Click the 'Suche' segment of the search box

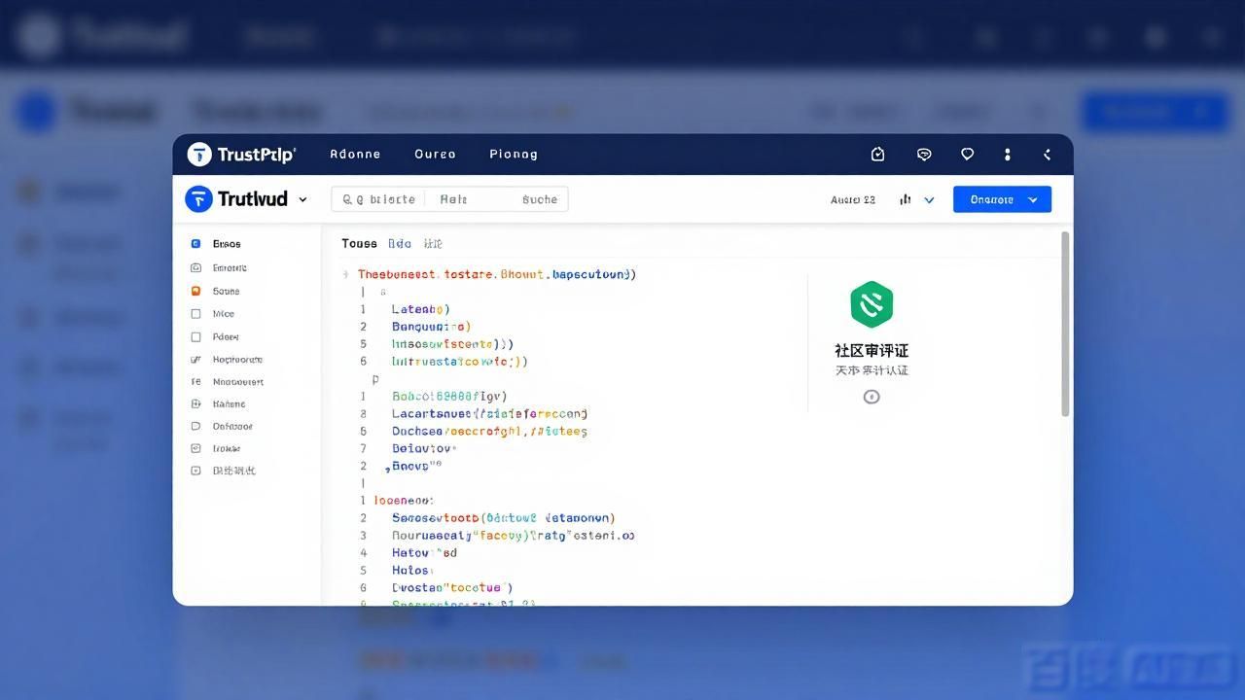click(x=540, y=199)
